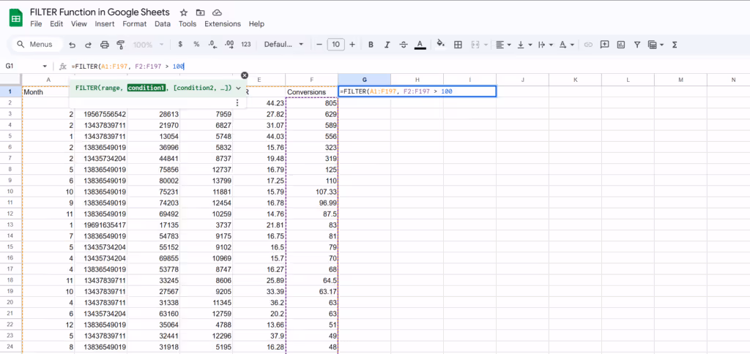Click the merge cells icon

475,45
